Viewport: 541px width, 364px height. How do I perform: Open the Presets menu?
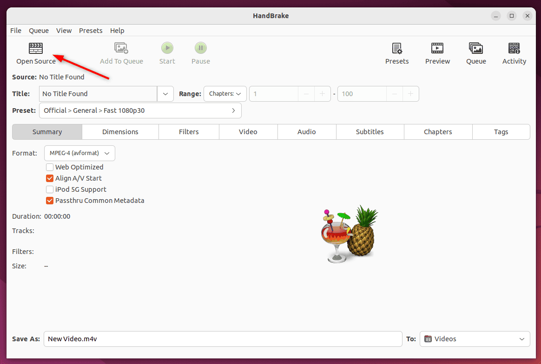(x=91, y=31)
